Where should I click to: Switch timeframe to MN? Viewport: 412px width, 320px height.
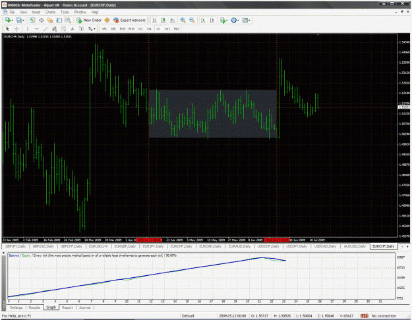176,29
